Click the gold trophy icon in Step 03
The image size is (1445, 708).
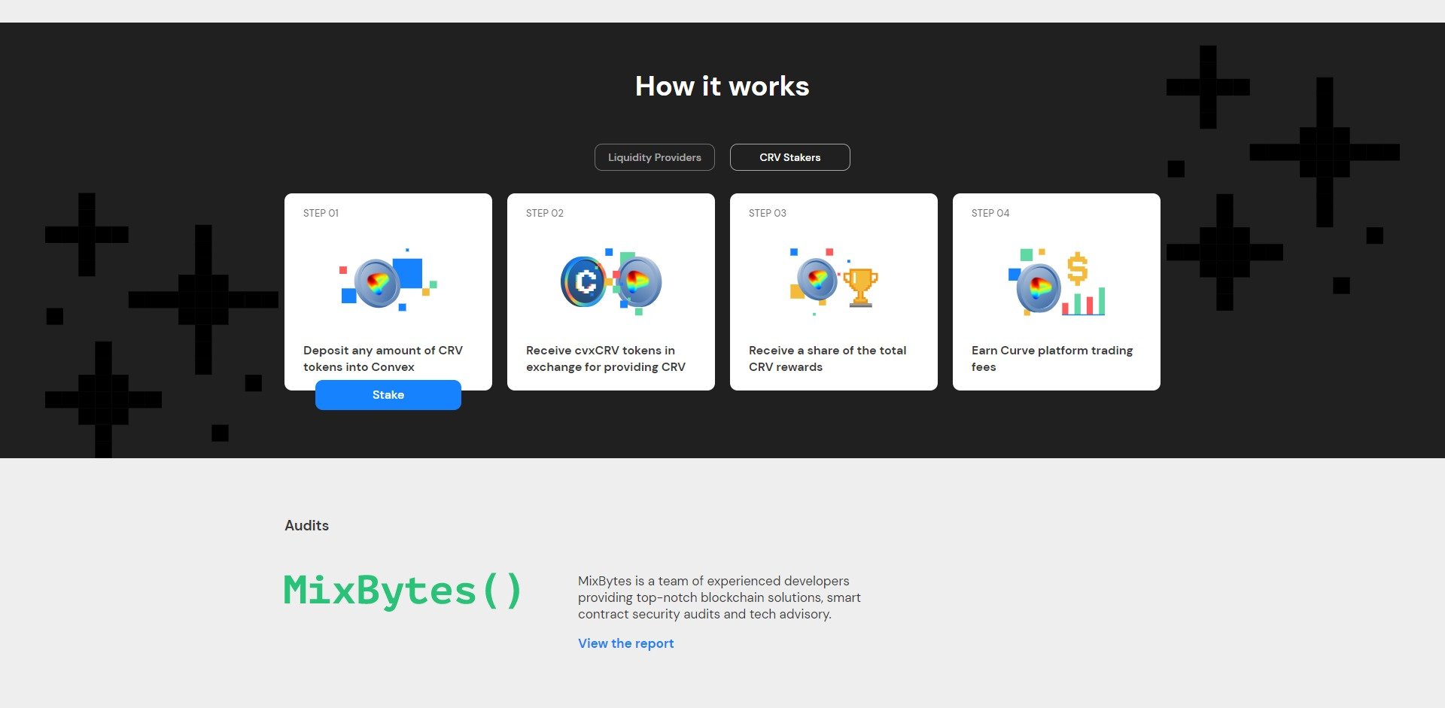coord(860,287)
